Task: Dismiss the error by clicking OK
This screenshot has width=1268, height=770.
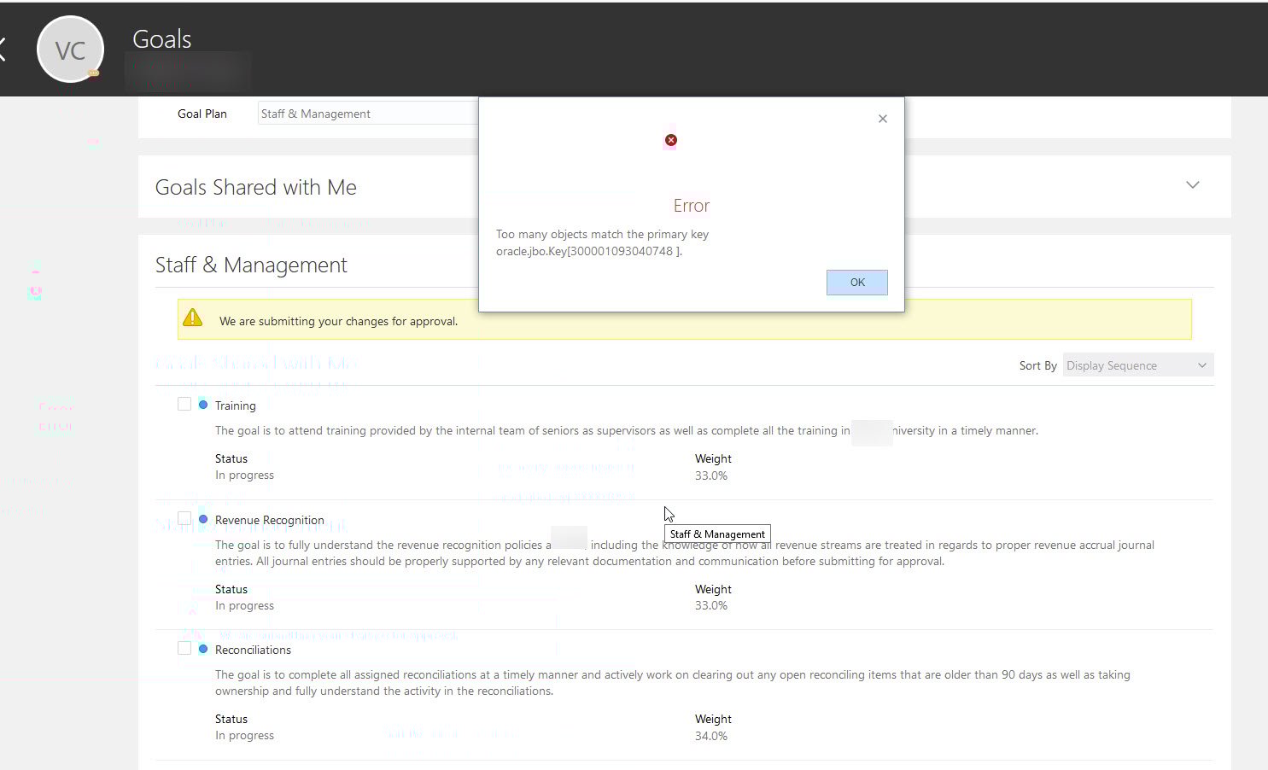Action: 856,282
